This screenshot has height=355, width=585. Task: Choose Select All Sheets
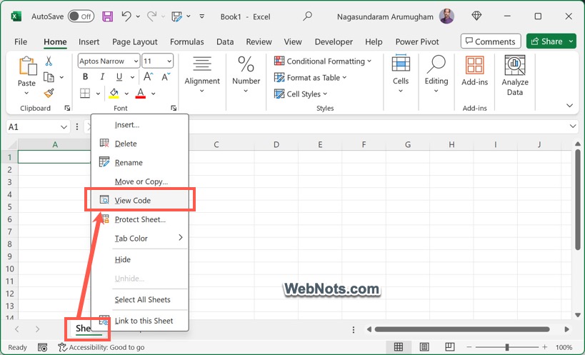[x=140, y=299]
